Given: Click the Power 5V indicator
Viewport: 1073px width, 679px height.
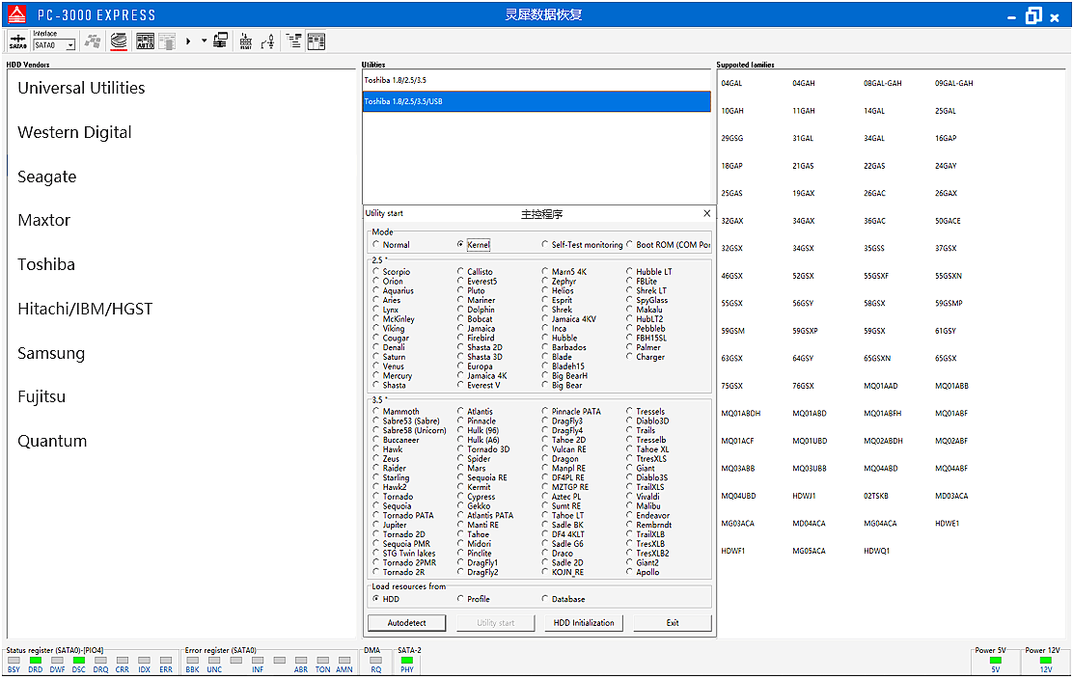Looking at the screenshot, I should coord(996,661).
